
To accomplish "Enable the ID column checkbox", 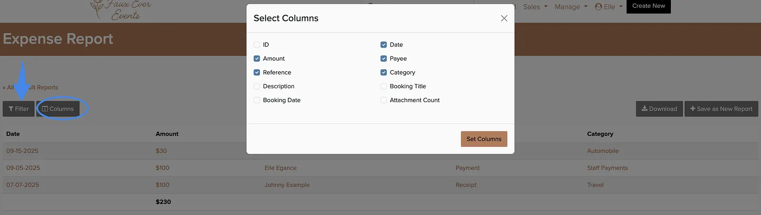I will click(x=257, y=45).
